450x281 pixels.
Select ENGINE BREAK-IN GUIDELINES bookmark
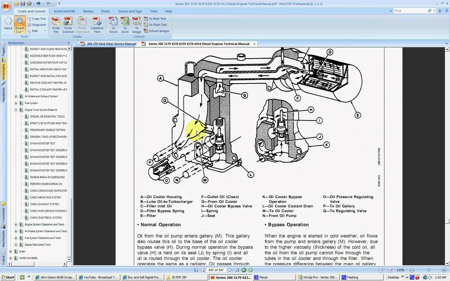point(47,177)
